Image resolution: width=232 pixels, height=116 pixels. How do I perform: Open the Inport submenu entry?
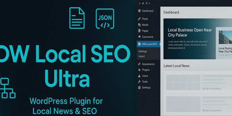click(142, 56)
